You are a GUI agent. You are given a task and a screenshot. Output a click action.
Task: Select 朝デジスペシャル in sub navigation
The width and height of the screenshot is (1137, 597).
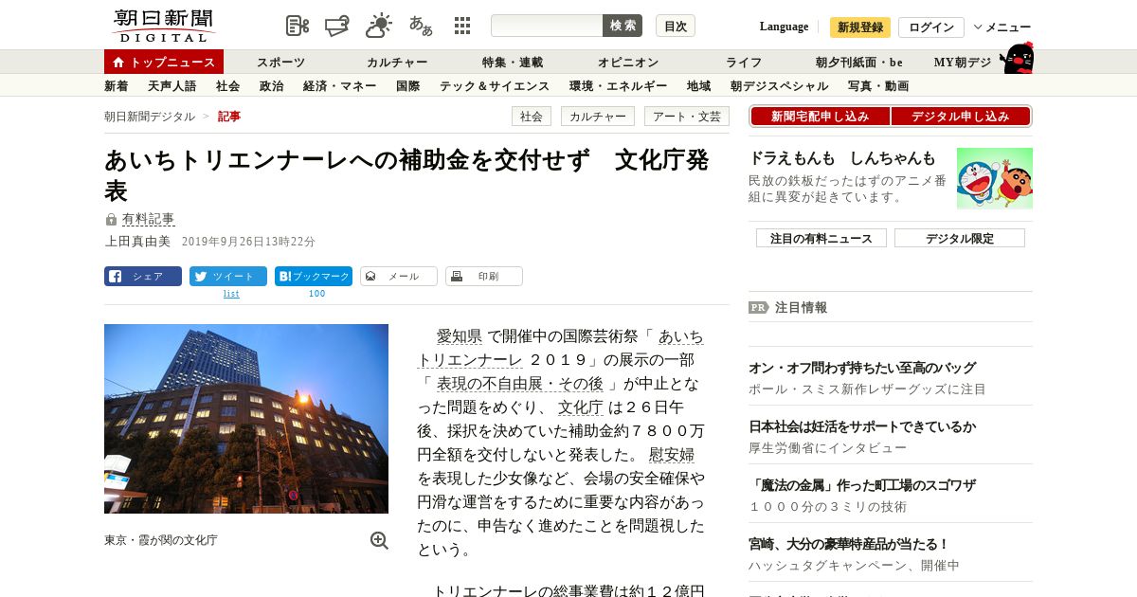pos(779,86)
